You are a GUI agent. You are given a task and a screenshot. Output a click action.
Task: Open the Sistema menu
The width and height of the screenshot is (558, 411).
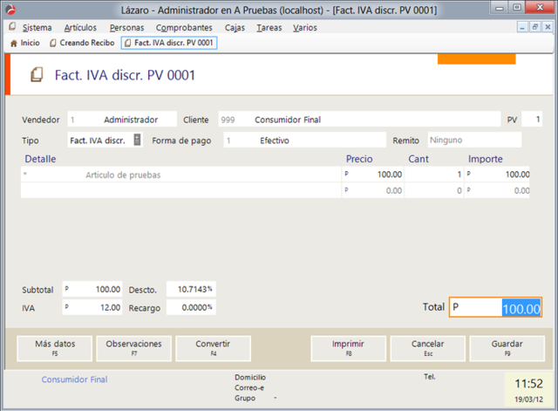click(37, 27)
